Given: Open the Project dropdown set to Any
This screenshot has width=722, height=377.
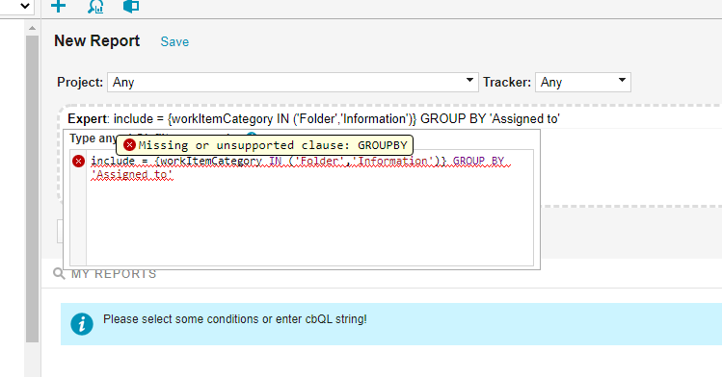Looking at the screenshot, I should [293, 82].
